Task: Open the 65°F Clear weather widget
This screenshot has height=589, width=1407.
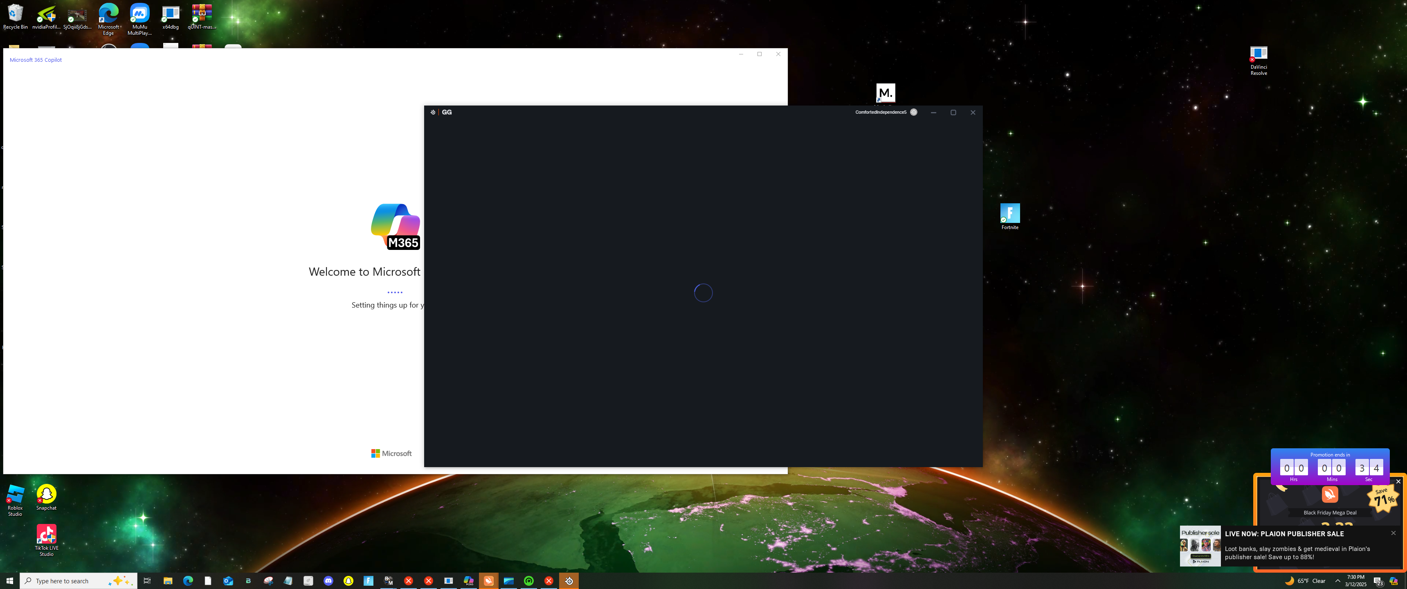Action: pos(1306,581)
